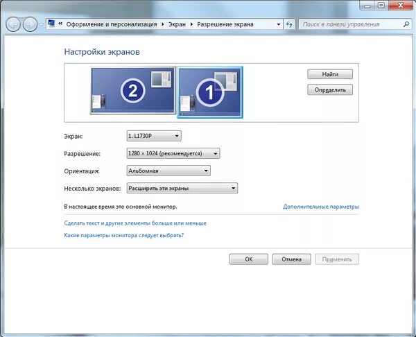Viewport: 416px width, 337px height.
Task: Refresh the page with the refresh icon
Action: tap(289, 24)
